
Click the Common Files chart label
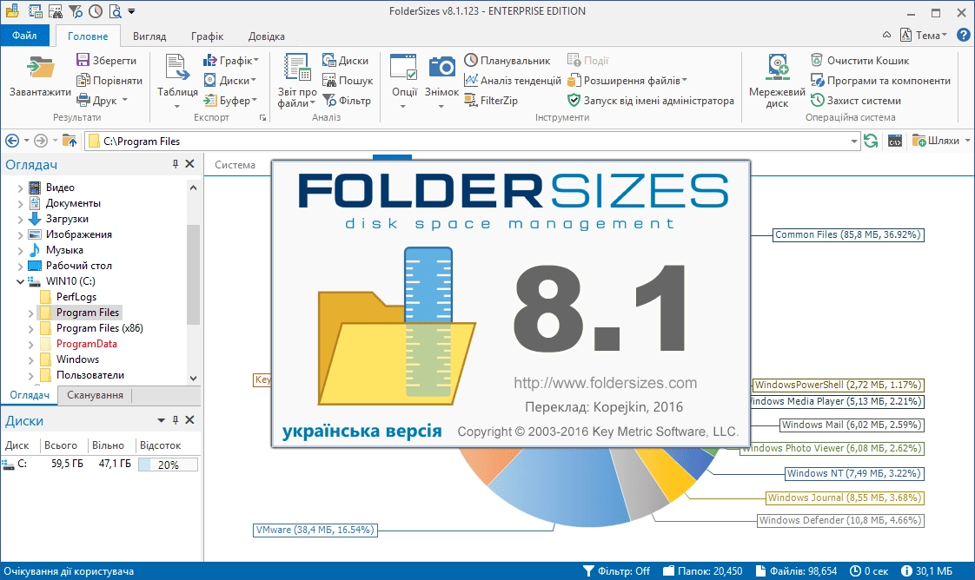click(848, 234)
